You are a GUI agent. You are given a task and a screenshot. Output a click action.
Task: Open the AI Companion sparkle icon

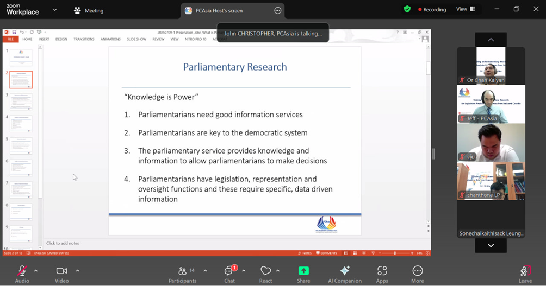(x=345, y=271)
